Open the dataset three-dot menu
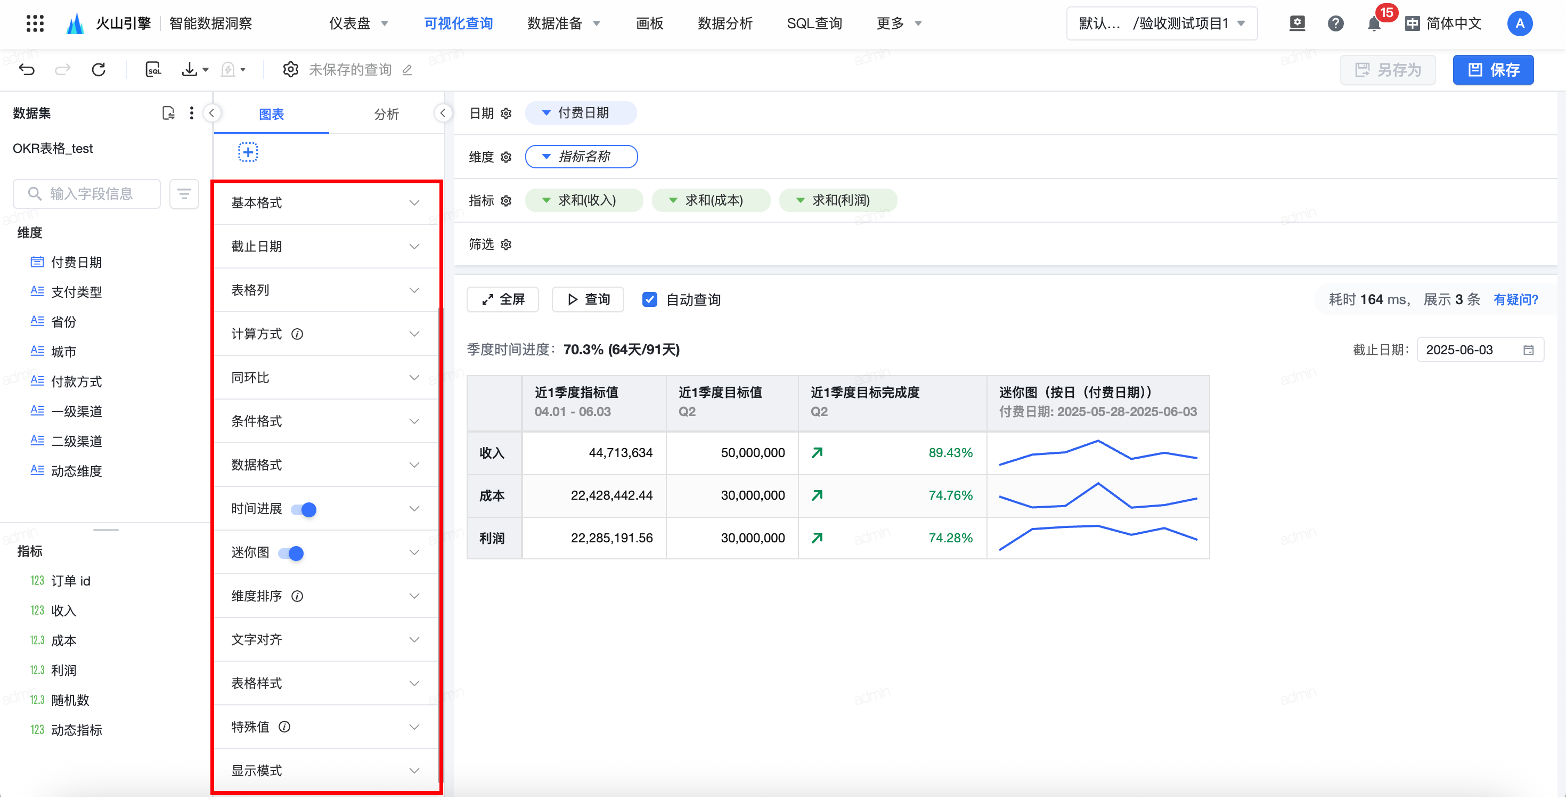The image size is (1566, 797). coord(192,113)
